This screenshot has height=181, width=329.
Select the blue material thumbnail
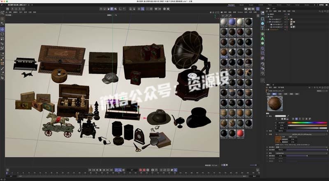[x=232, y=22]
